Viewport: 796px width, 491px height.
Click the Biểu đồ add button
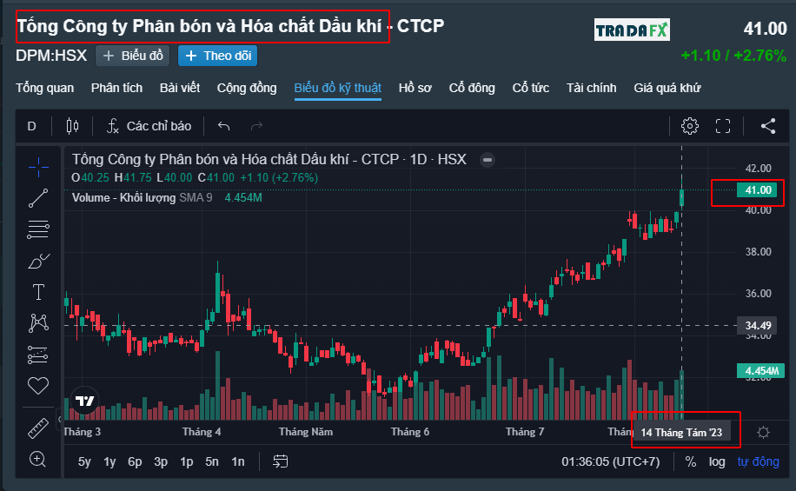[132, 56]
